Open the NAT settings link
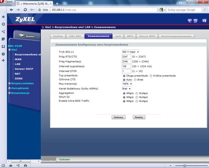 tap(17, 74)
